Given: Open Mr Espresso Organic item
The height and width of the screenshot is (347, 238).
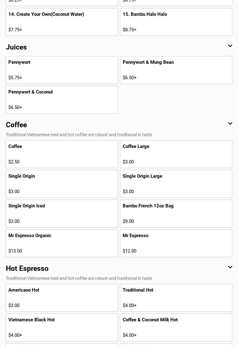Looking at the screenshot, I should tap(62, 243).
